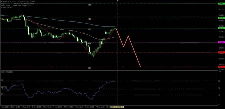Click the chart shift triangle marker at top
This screenshot has width=225, height=109.
[117, 1]
